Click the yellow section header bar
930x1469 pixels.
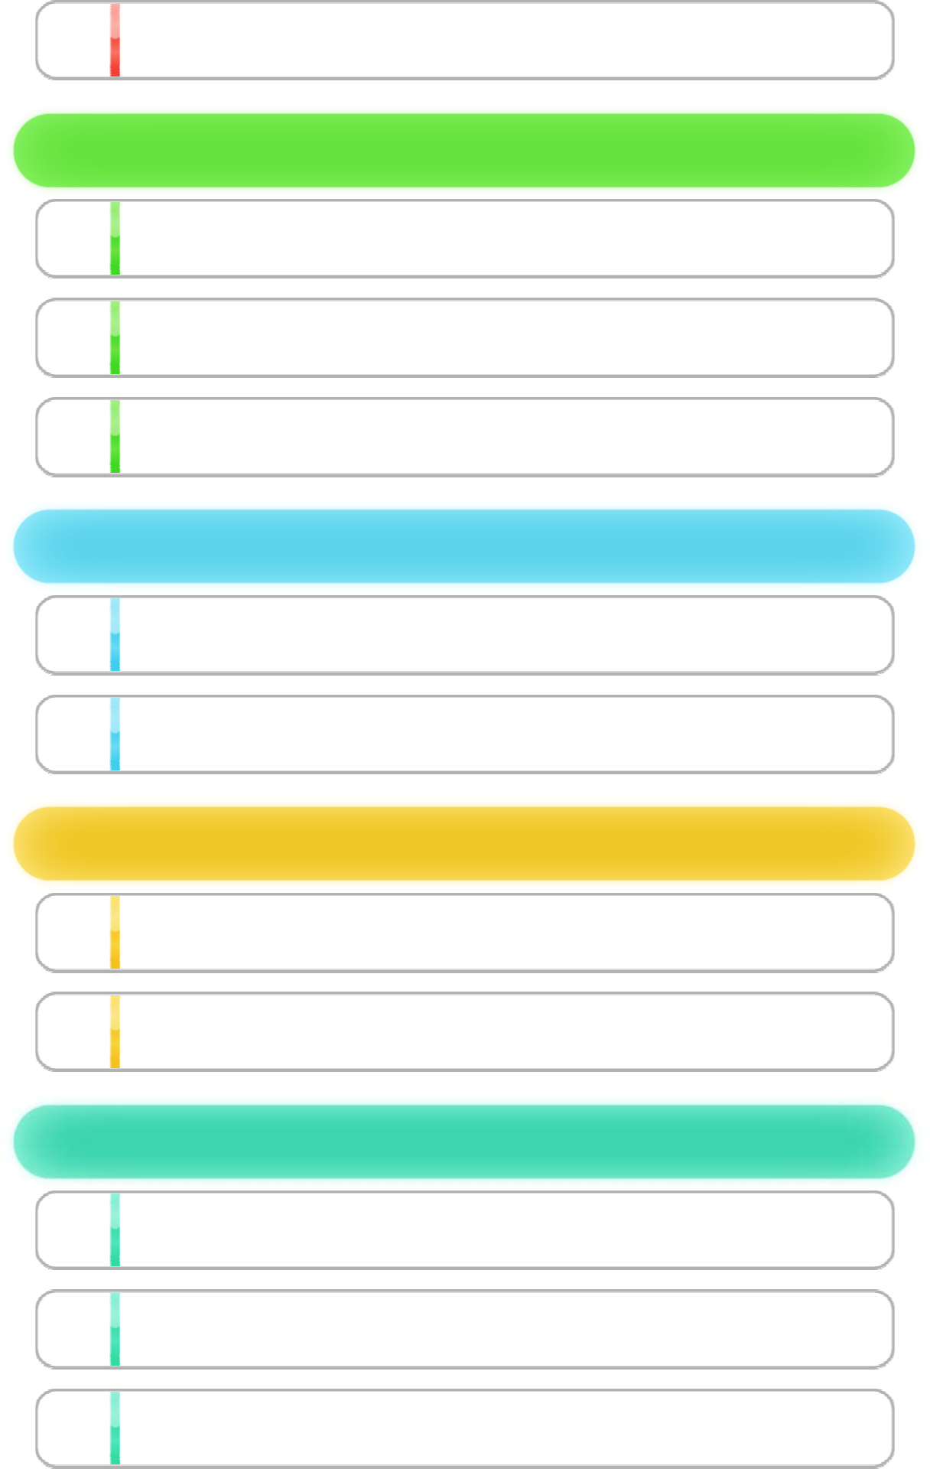click(x=464, y=843)
